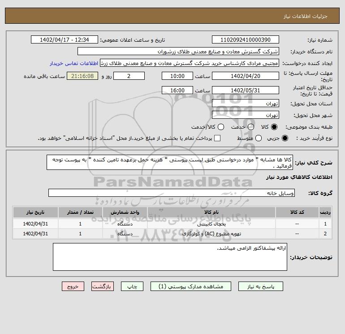
Task: Click the توضیحات خریدار text area
Action: click(x=170, y=257)
